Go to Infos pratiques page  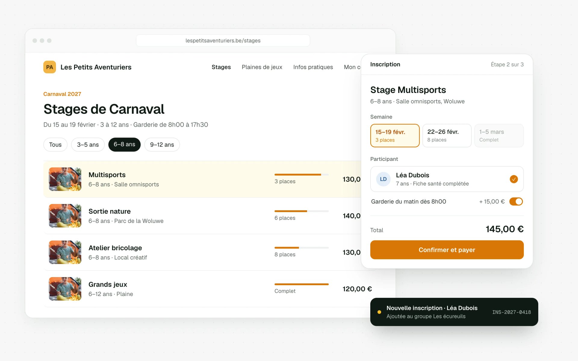coord(313,67)
